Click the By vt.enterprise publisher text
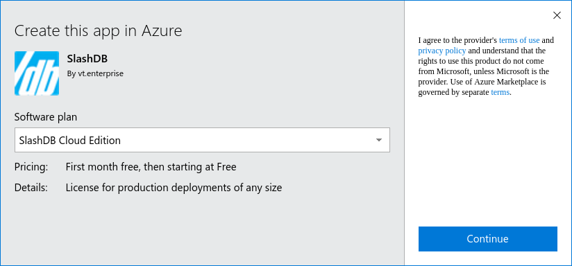Viewport: 572px width, 266px height. (x=95, y=73)
